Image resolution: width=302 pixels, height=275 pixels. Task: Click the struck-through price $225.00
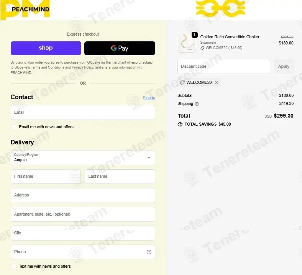point(287,37)
